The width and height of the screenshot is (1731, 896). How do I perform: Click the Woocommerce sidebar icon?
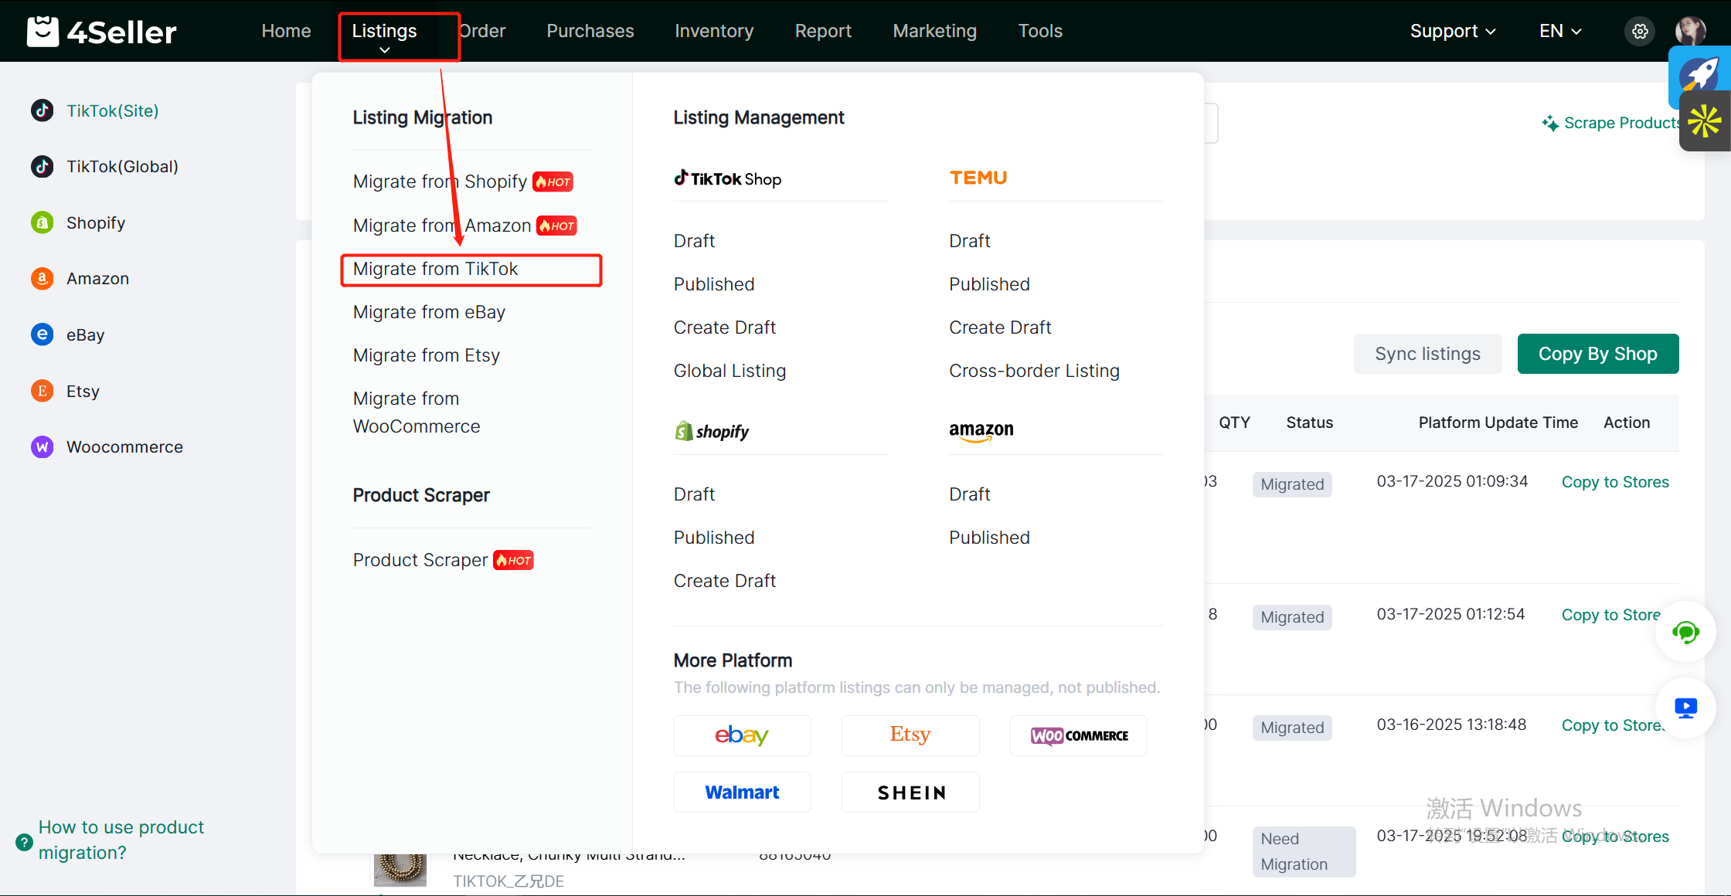tap(43, 446)
